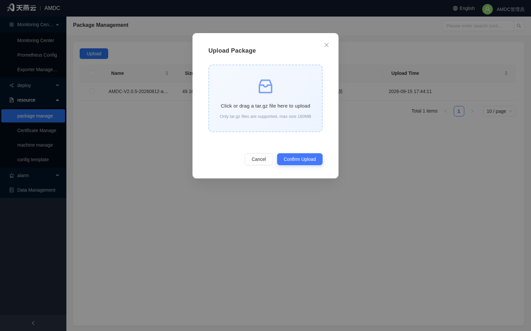The width and height of the screenshot is (531, 331).
Task: Sort table by Name column arrows
Action: click(167, 73)
